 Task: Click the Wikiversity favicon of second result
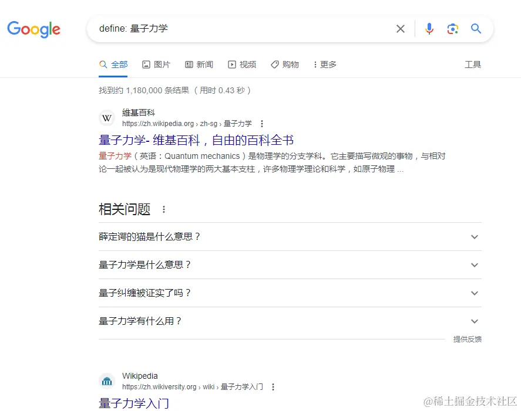(107, 381)
